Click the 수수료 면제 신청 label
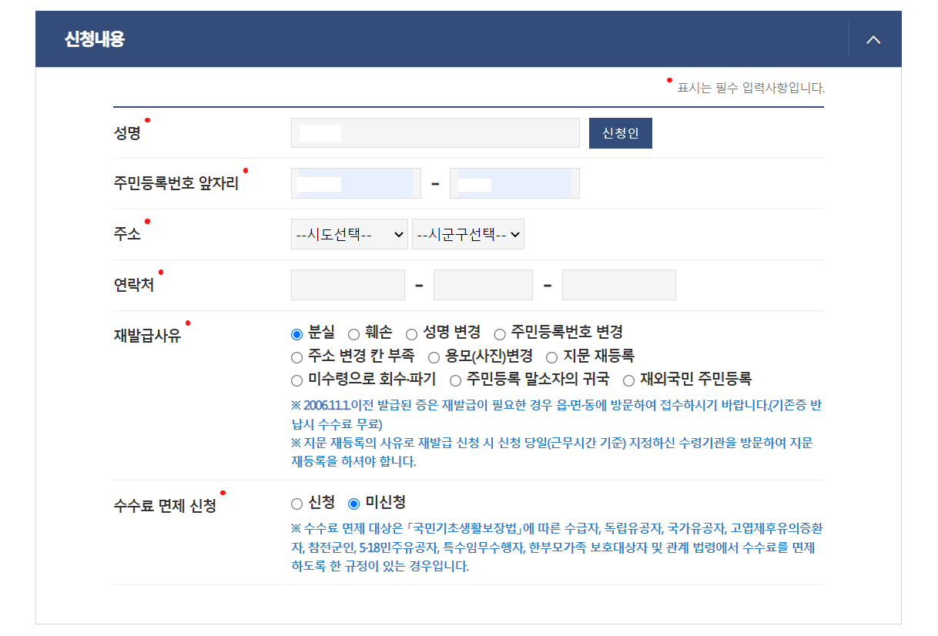938x636 pixels. coord(165,506)
